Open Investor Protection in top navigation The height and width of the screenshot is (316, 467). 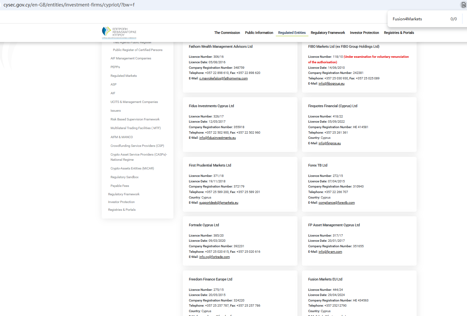(364, 33)
